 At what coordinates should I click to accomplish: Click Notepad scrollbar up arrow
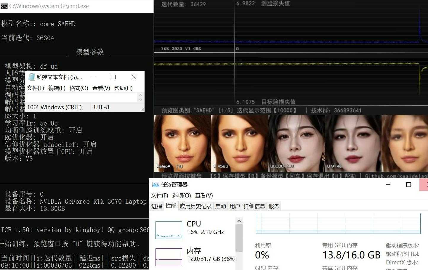140,95
